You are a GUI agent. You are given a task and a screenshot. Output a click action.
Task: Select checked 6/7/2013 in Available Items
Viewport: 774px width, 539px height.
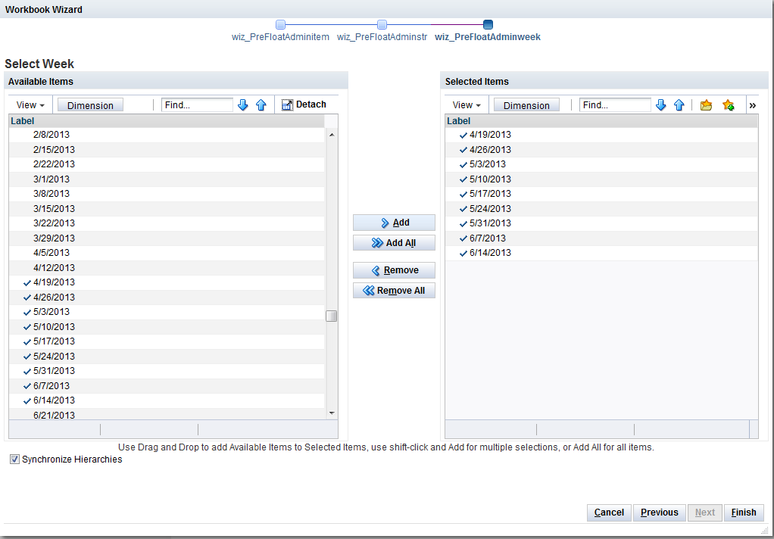[167, 386]
